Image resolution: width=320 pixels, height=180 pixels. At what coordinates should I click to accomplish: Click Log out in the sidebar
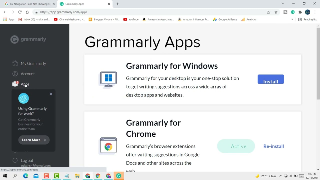27,160
